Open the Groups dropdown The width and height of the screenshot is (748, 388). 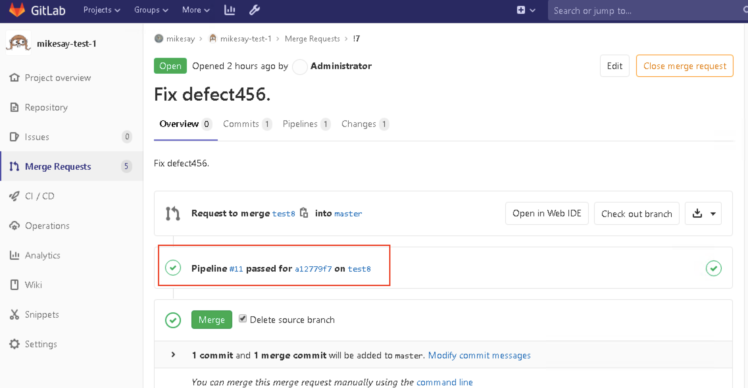(151, 10)
